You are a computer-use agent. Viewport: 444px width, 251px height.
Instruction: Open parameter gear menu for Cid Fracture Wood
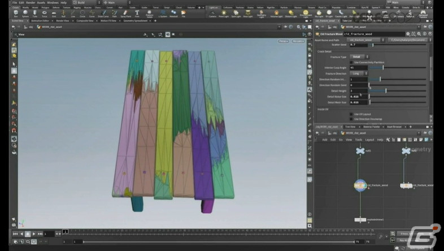(408, 34)
